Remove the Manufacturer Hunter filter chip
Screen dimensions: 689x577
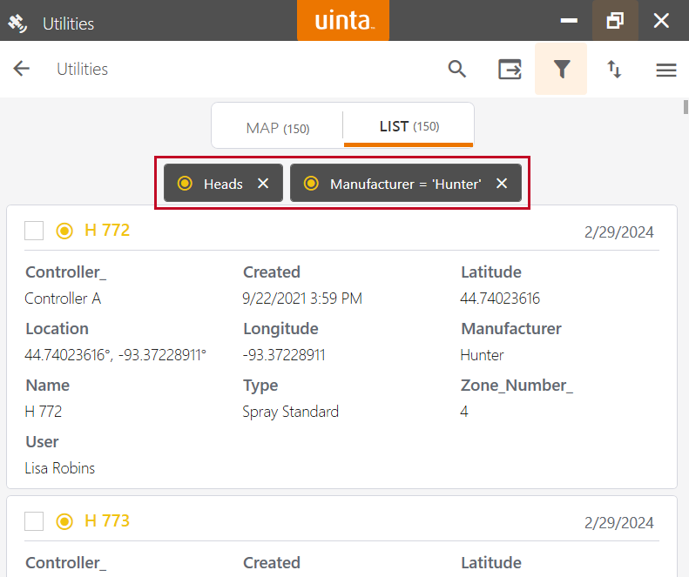[502, 184]
